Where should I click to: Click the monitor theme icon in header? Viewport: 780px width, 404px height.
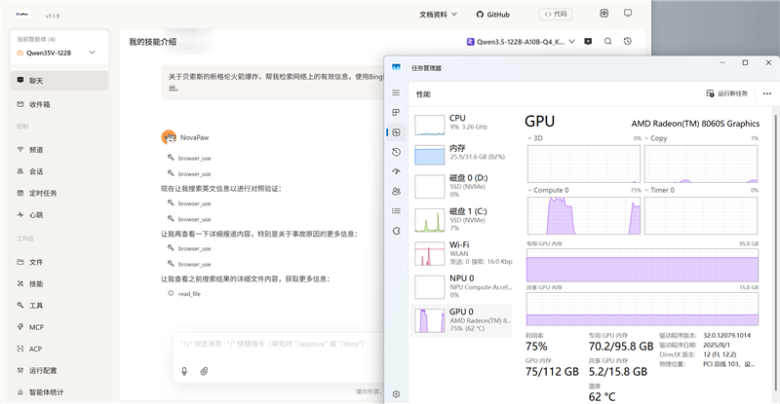pos(628,14)
